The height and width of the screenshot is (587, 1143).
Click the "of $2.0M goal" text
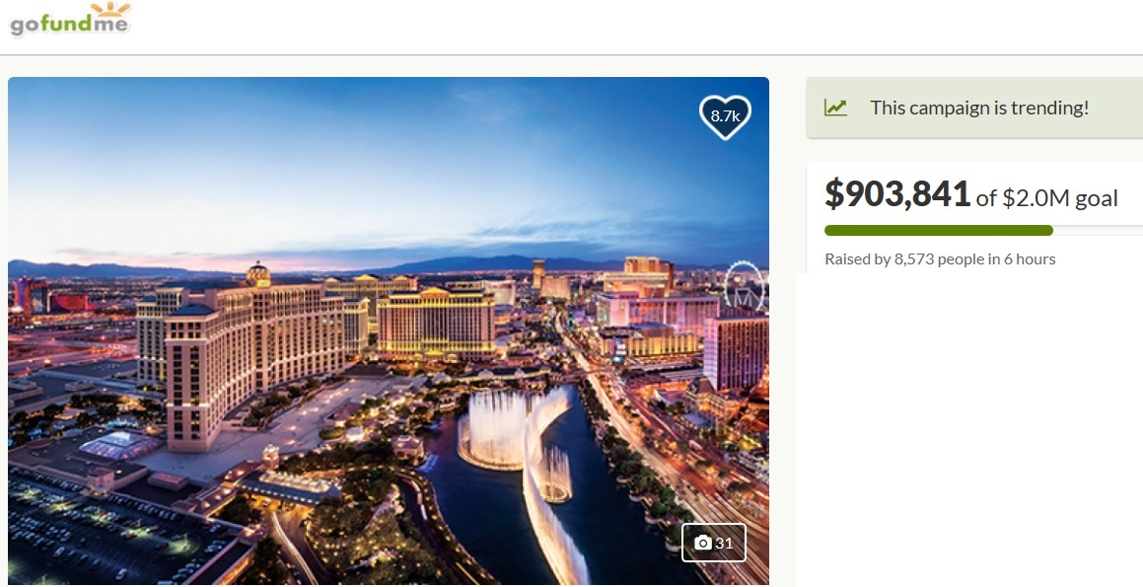point(1046,198)
